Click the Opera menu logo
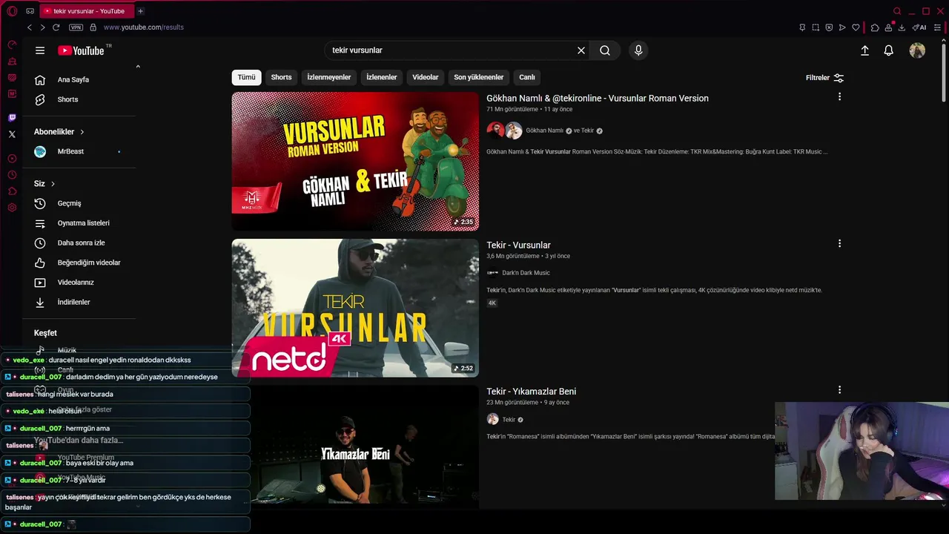 pos(12,11)
